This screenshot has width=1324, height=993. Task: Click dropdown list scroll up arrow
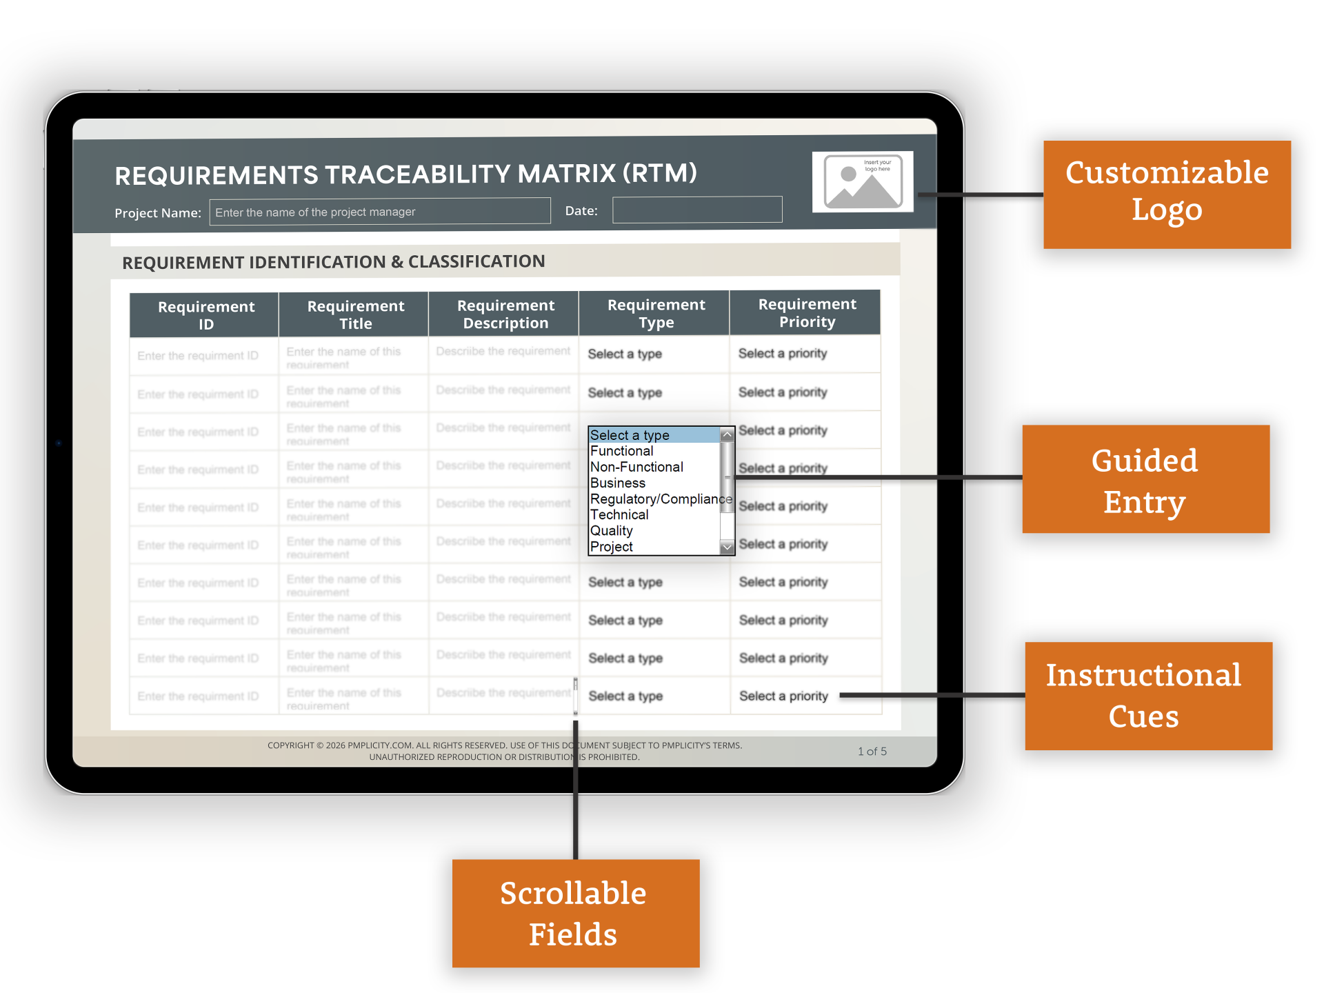point(727,435)
